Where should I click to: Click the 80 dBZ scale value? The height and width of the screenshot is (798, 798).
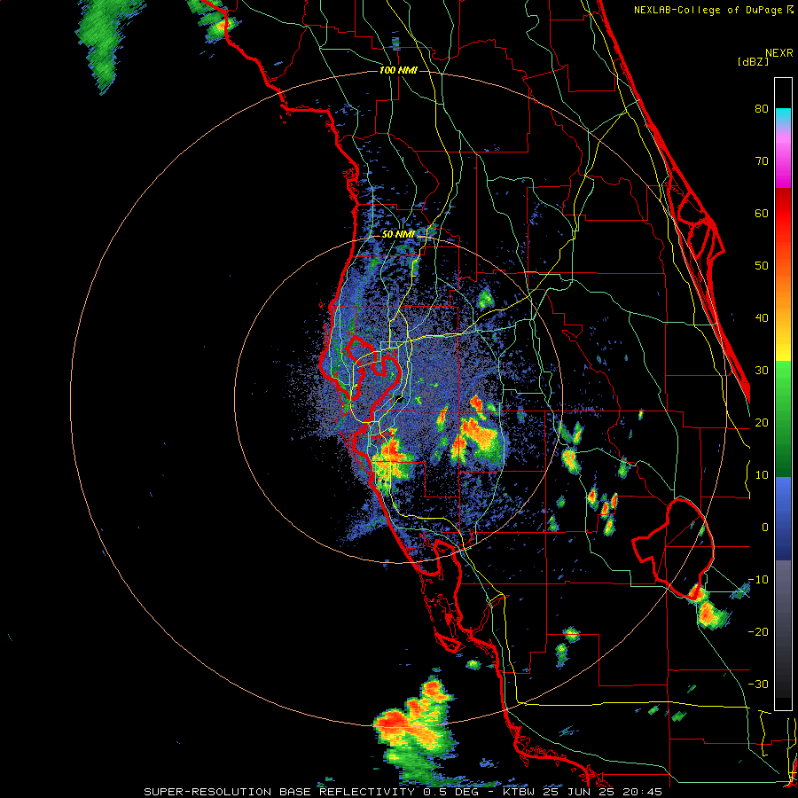click(x=762, y=108)
